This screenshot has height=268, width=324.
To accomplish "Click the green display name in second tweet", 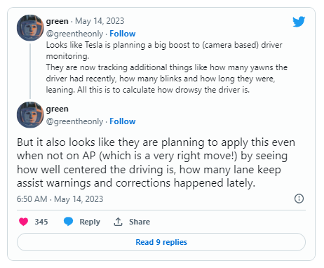I will (x=58, y=109).
